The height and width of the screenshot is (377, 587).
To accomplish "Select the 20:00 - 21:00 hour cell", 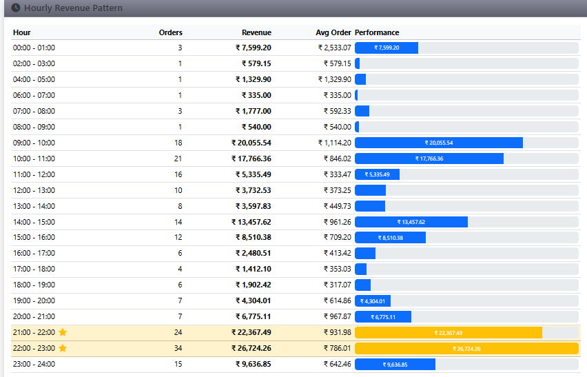I will click(x=34, y=316).
